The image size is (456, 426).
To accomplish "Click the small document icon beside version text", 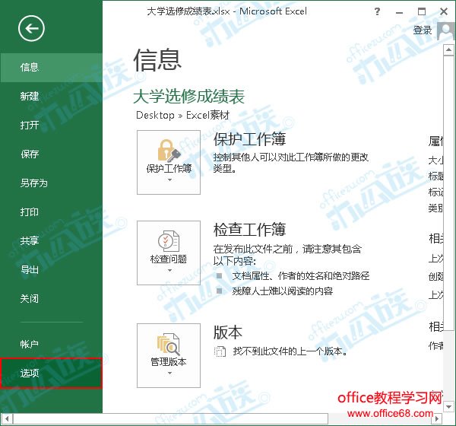I will 220,351.
